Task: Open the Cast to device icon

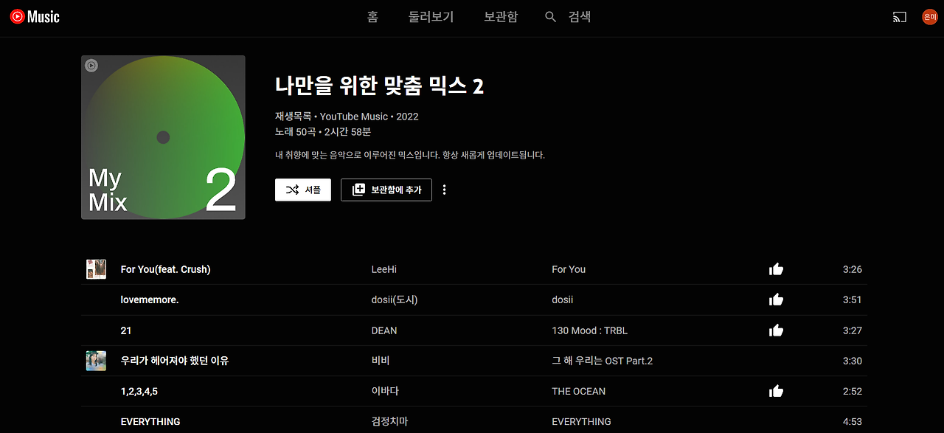Action: click(x=899, y=17)
